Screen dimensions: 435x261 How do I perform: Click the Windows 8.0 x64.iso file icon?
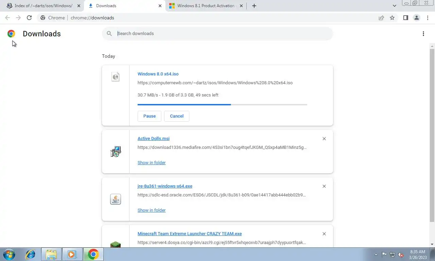click(x=116, y=76)
